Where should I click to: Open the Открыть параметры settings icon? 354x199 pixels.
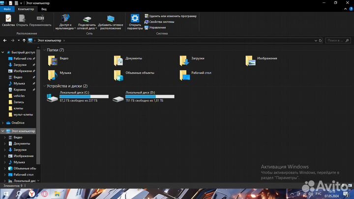(135, 20)
